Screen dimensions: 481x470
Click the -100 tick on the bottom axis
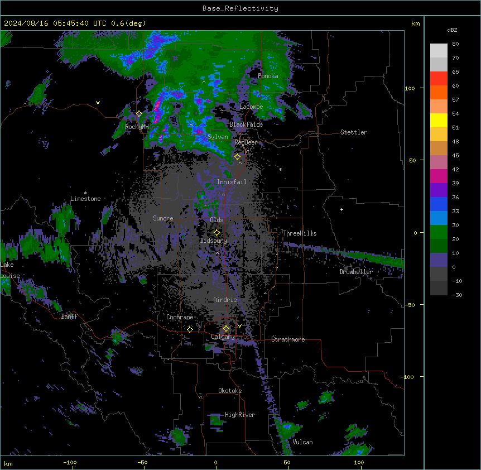coord(70,462)
